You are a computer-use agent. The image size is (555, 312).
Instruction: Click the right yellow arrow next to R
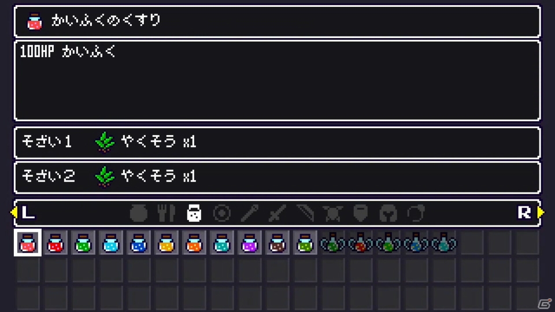pyautogui.click(x=541, y=212)
